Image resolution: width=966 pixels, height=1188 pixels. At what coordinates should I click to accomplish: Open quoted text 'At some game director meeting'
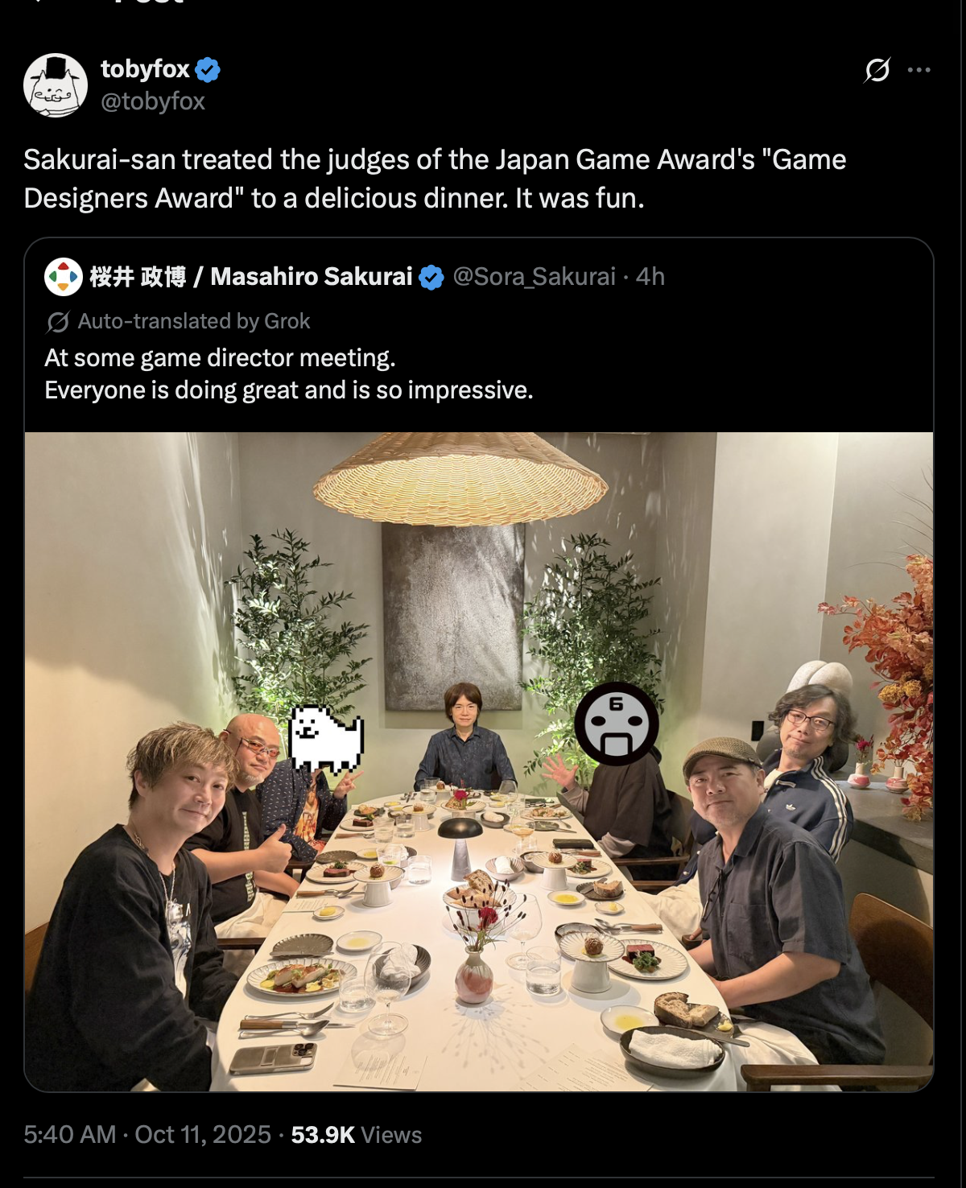tap(220, 357)
